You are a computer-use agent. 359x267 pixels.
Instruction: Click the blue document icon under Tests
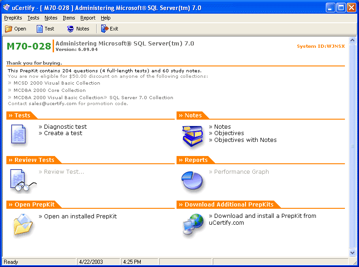(x=18, y=135)
